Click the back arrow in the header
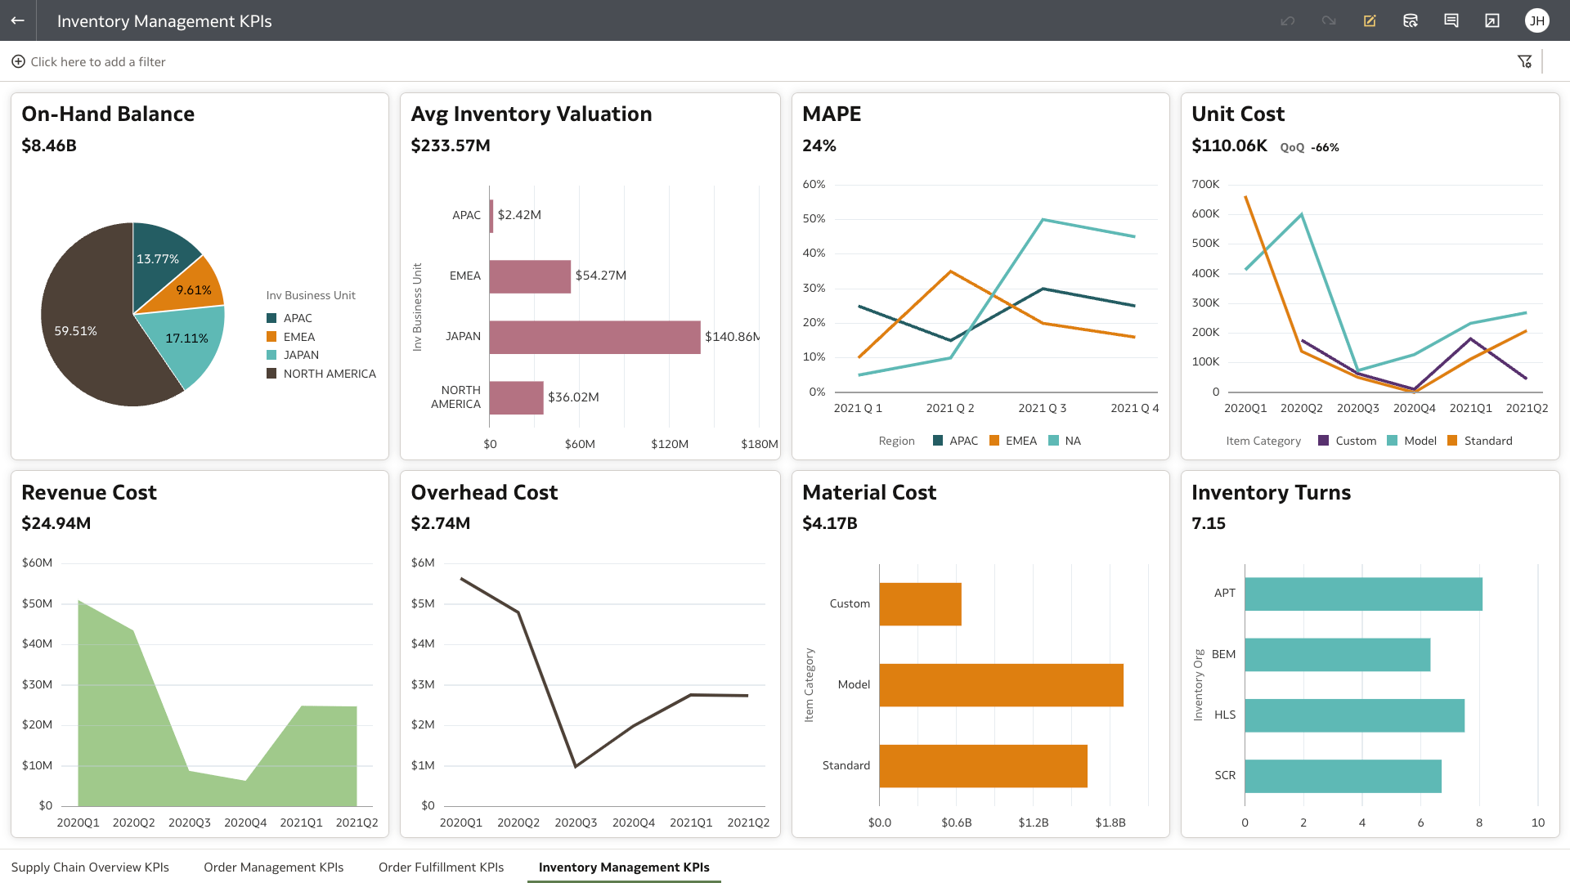The height and width of the screenshot is (883, 1570). tap(18, 20)
